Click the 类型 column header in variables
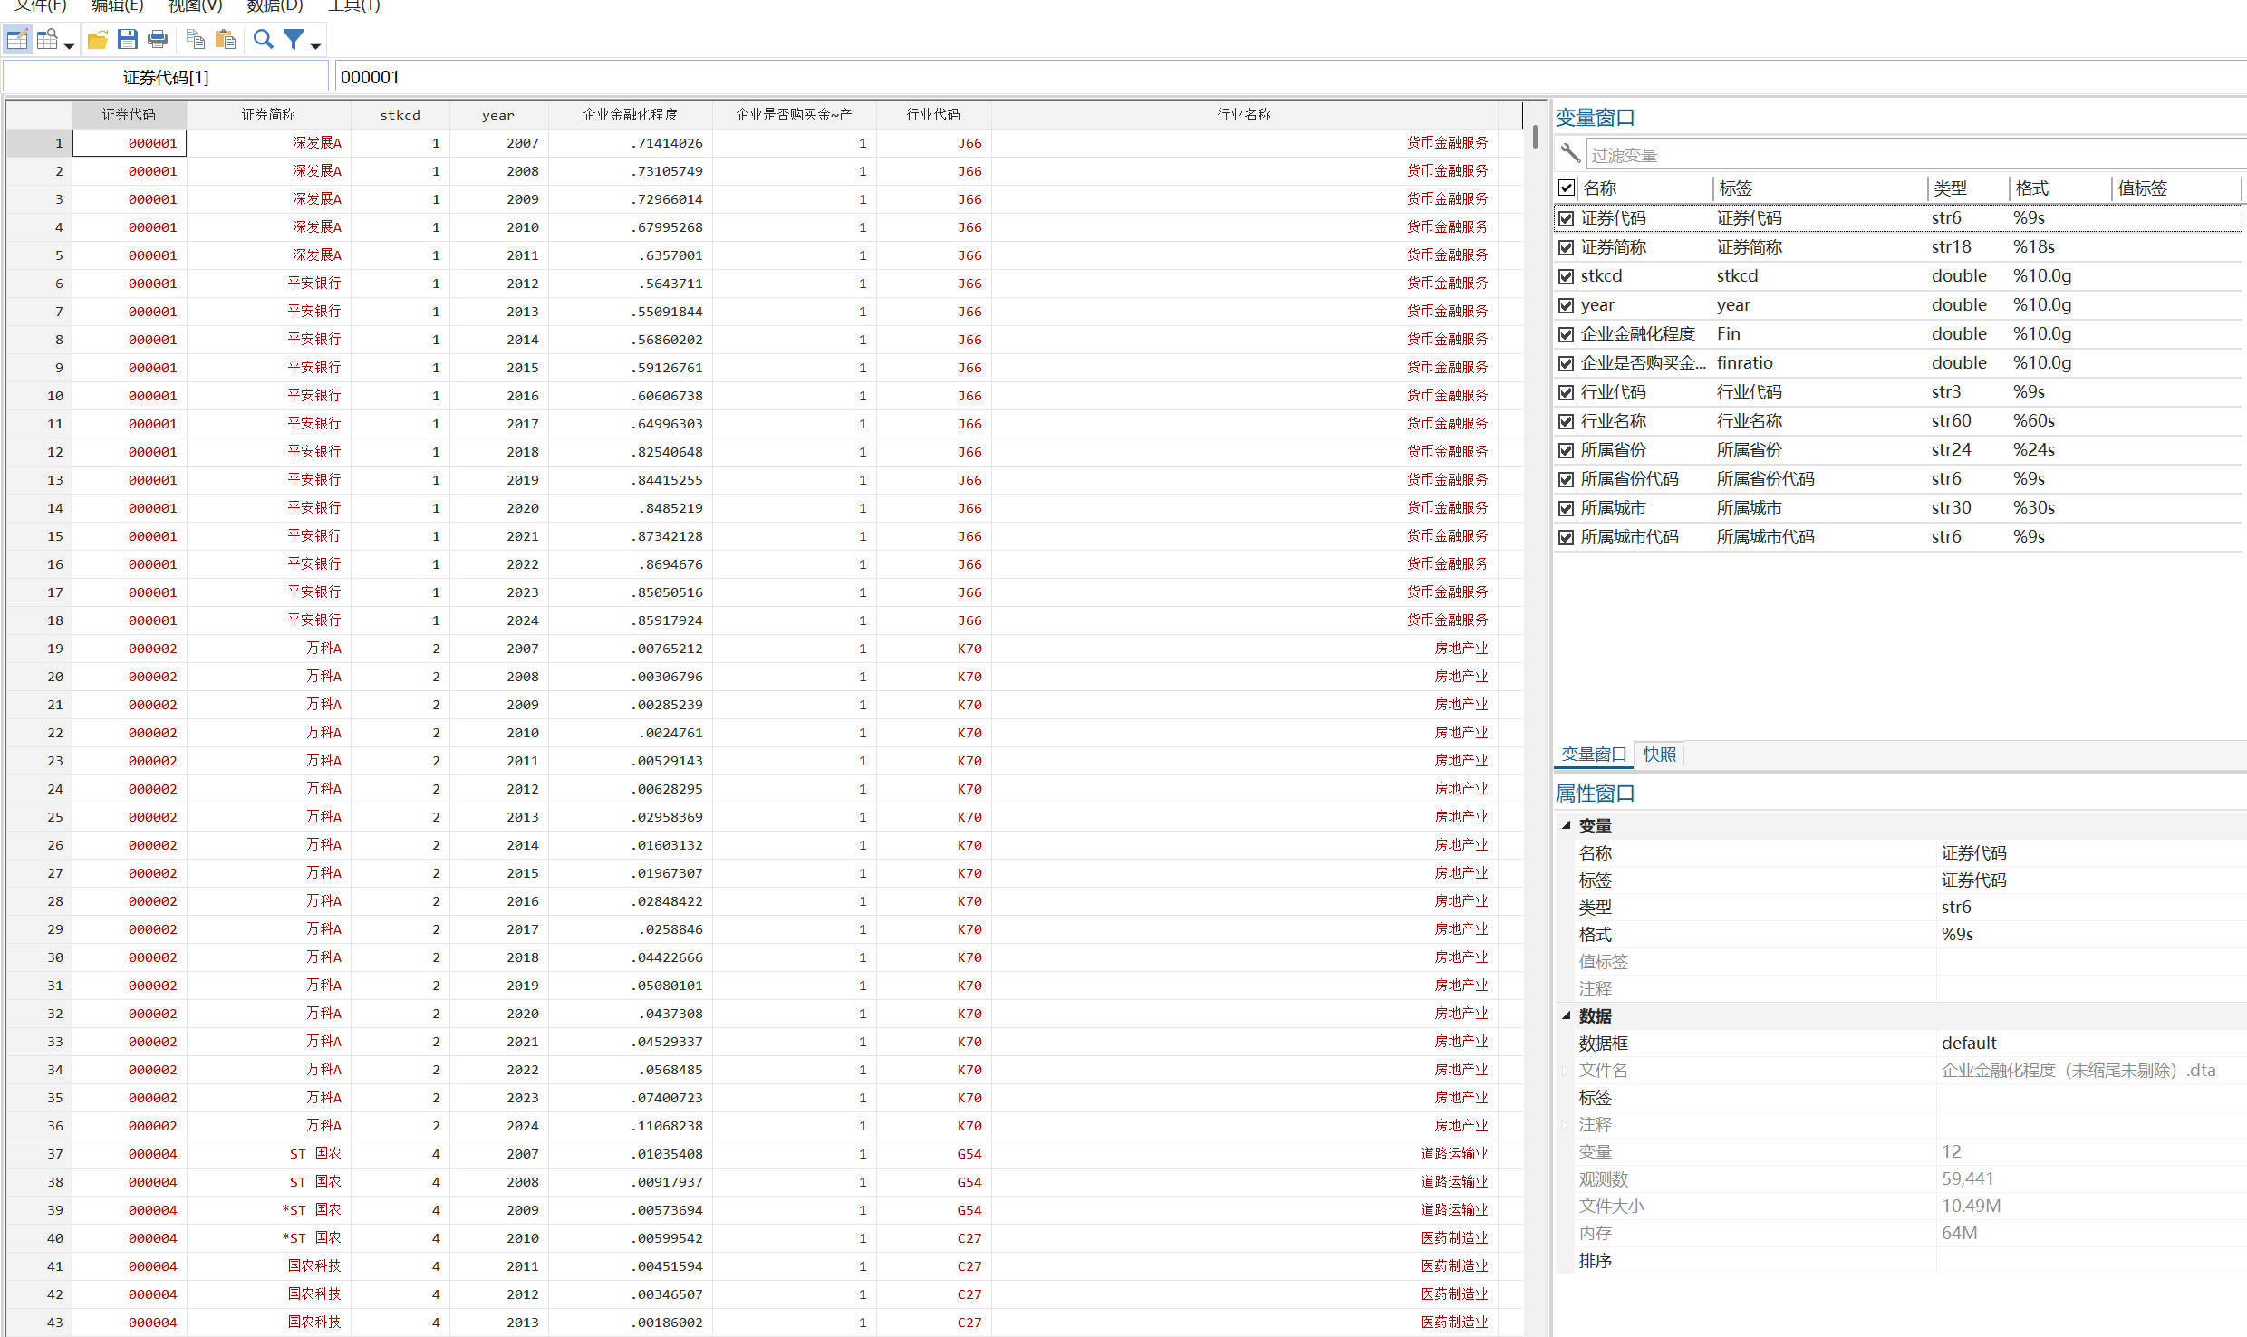This screenshot has height=1337, width=2247. [1950, 188]
